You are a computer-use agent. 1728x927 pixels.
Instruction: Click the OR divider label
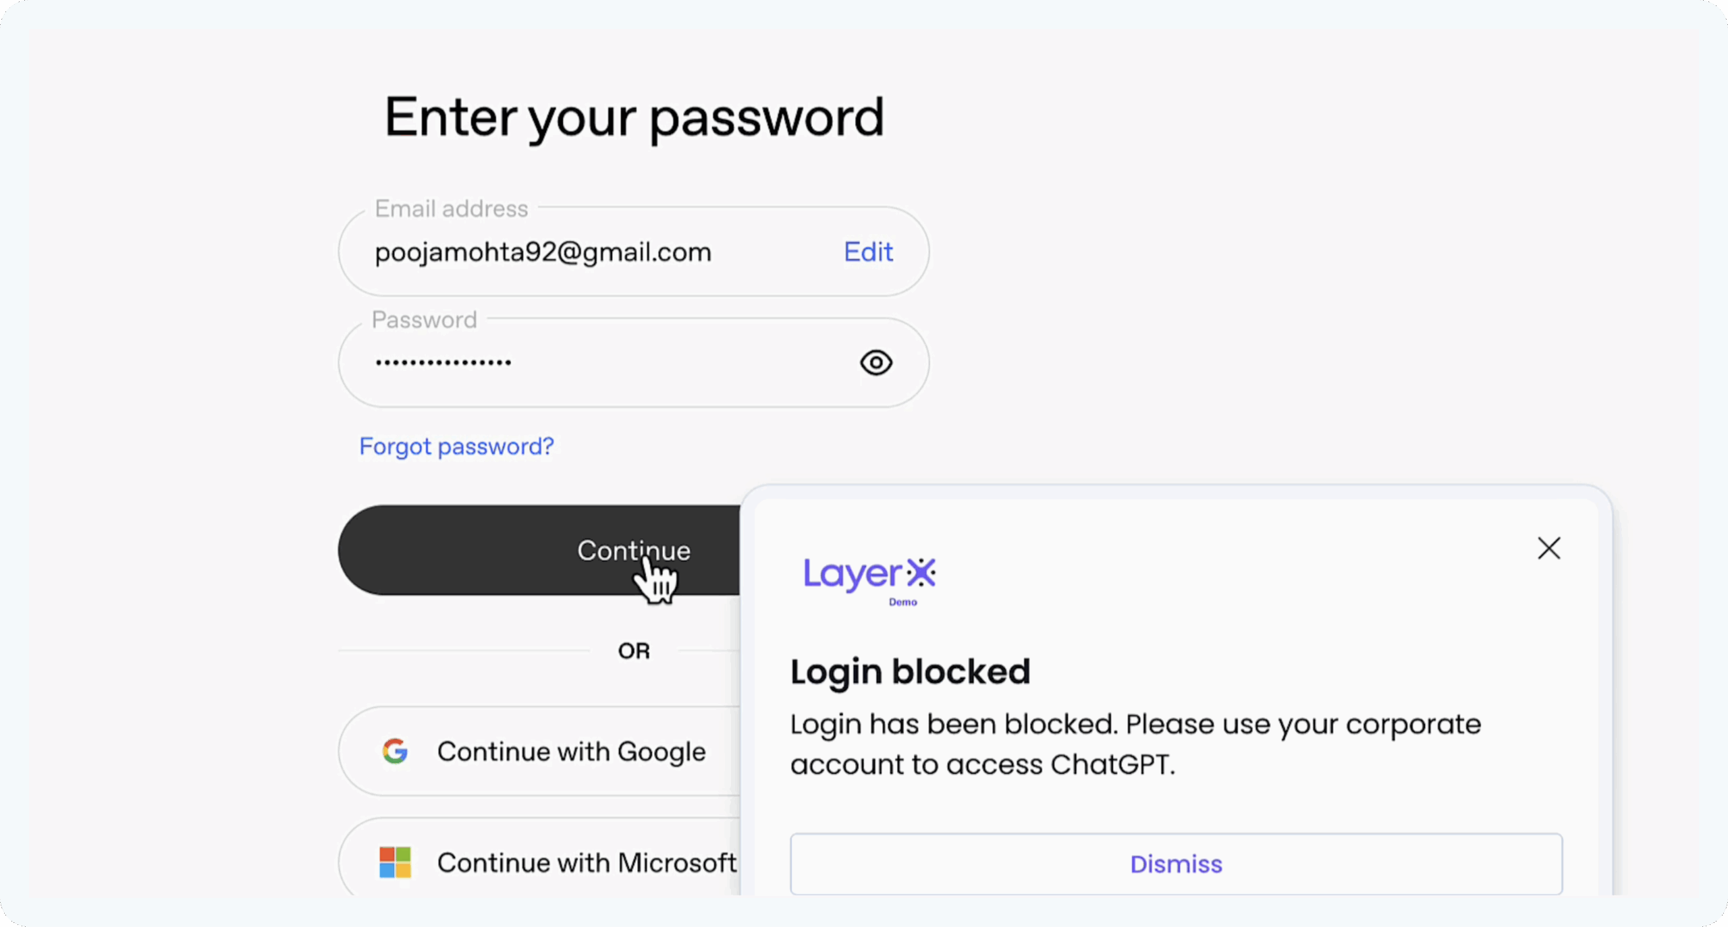pyautogui.click(x=634, y=651)
